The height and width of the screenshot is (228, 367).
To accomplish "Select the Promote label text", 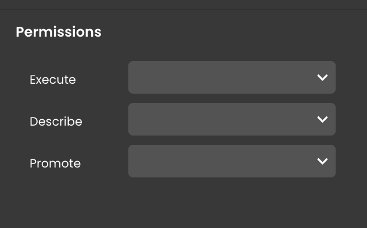I will (55, 163).
